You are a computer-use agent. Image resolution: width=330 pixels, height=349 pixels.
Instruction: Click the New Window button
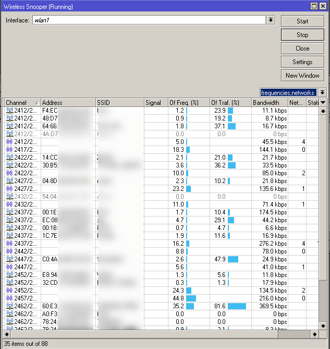(302, 76)
